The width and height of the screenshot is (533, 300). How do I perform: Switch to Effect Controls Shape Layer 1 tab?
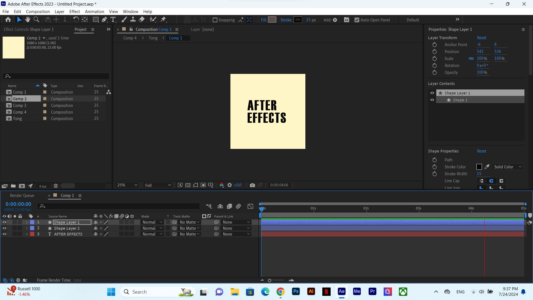click(29, 29)
